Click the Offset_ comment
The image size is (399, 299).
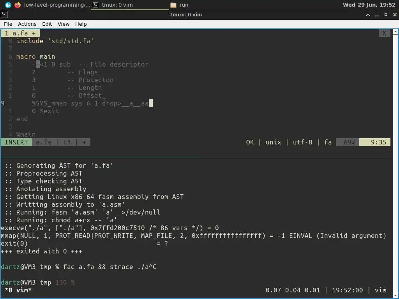[87, 96]
